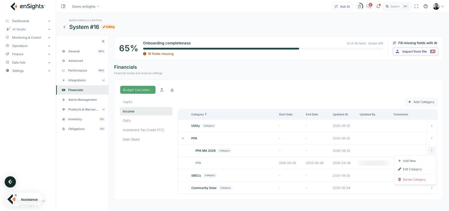Open the clipboard tasks icon
The width and height of the screenshot is (449, 211).
pos(360,6)
